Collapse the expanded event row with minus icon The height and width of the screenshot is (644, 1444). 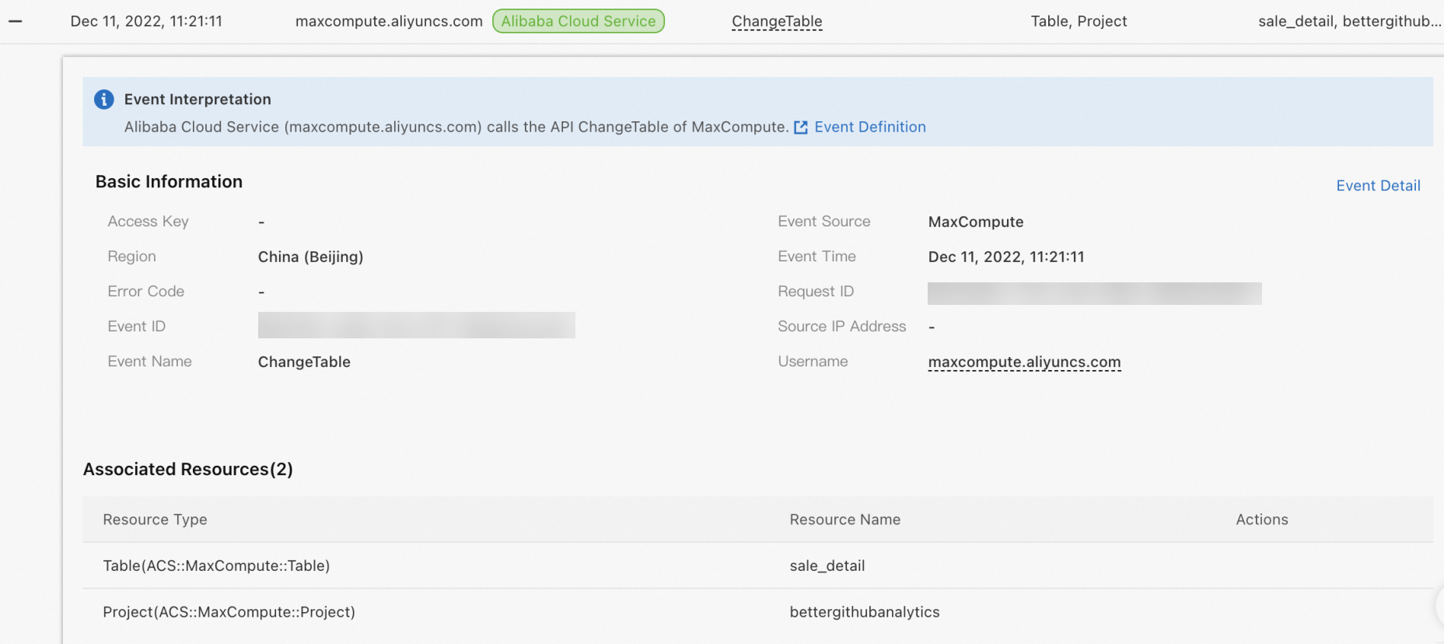(x=15, y=21)
